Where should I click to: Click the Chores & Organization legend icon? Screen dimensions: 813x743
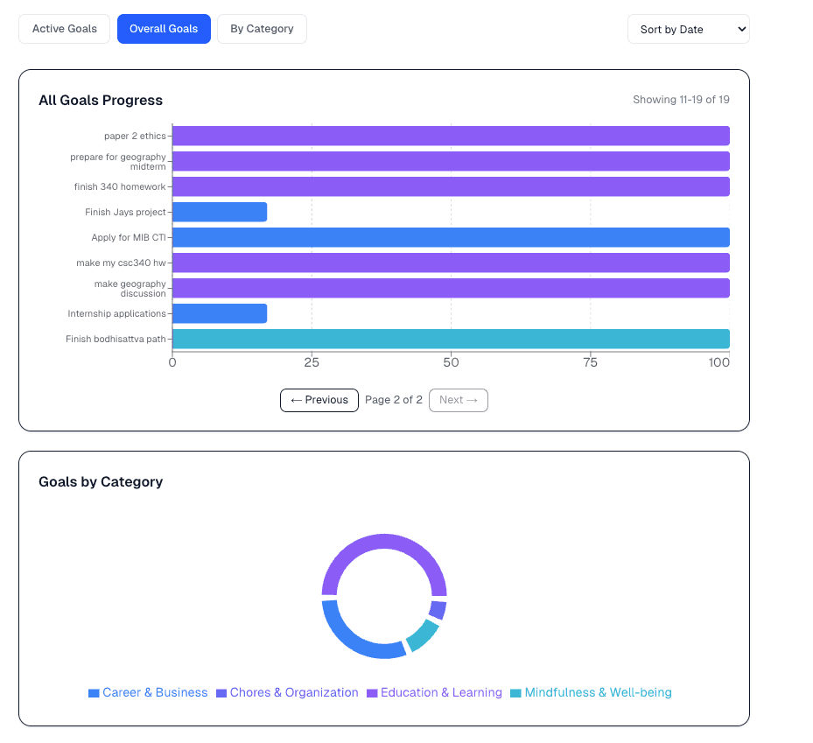click(x=221, y=692)
